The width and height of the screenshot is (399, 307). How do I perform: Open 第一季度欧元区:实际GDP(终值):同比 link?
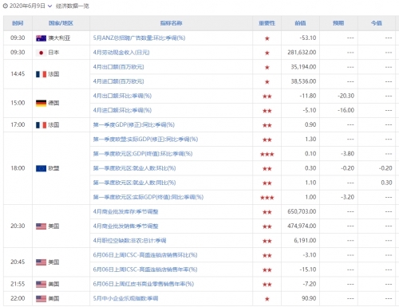(x=148, y=197)
